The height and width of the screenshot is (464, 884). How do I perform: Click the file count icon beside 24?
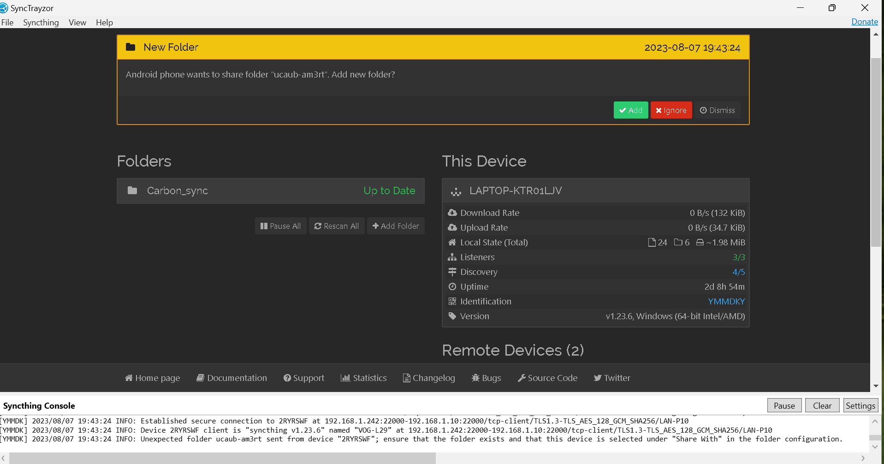(652, 242)
